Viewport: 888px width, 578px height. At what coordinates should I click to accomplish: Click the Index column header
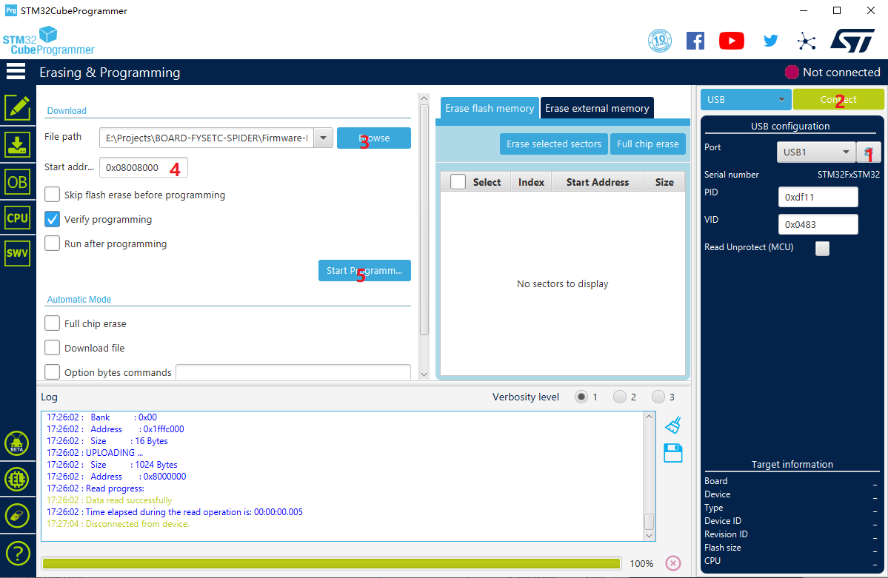click(531, 182)
